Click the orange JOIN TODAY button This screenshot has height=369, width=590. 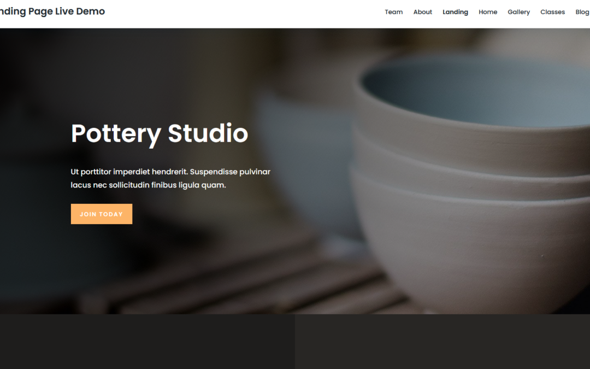click(x=102, y=214)
